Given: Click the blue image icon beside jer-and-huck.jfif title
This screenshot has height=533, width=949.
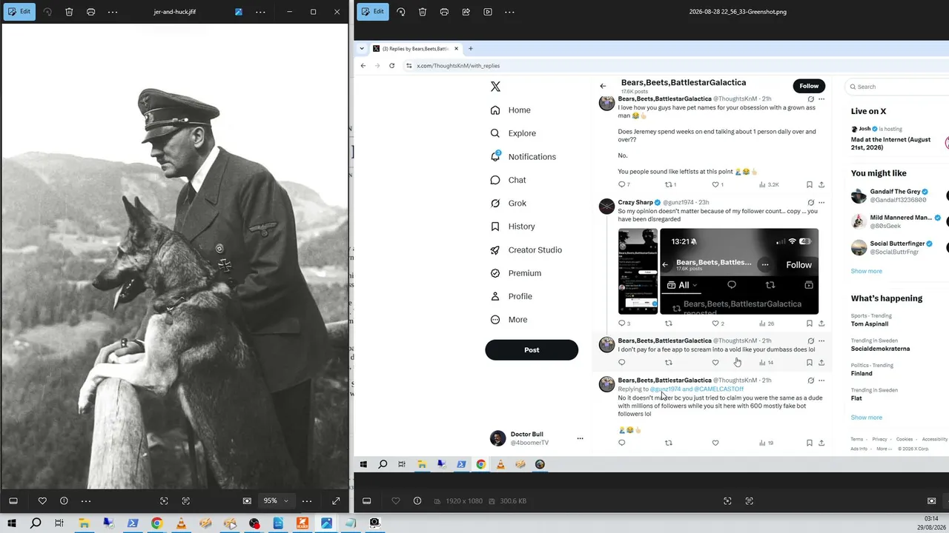Looking at the screenshot, I should (238, 12).
